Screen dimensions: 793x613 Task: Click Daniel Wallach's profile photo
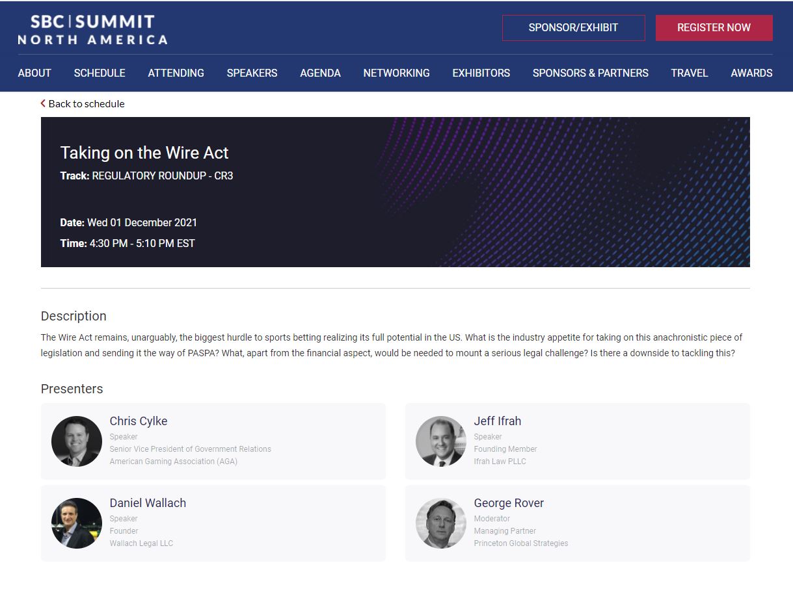77,523
